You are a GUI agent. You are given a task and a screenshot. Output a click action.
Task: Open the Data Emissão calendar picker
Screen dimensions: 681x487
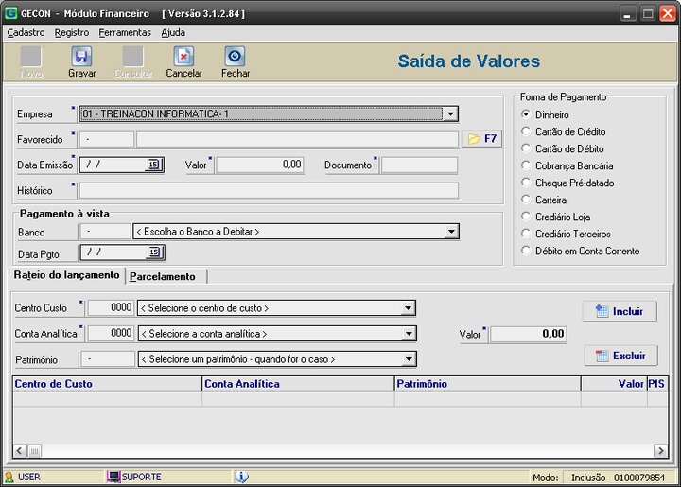pyautogui.click(x=154, y=165)
